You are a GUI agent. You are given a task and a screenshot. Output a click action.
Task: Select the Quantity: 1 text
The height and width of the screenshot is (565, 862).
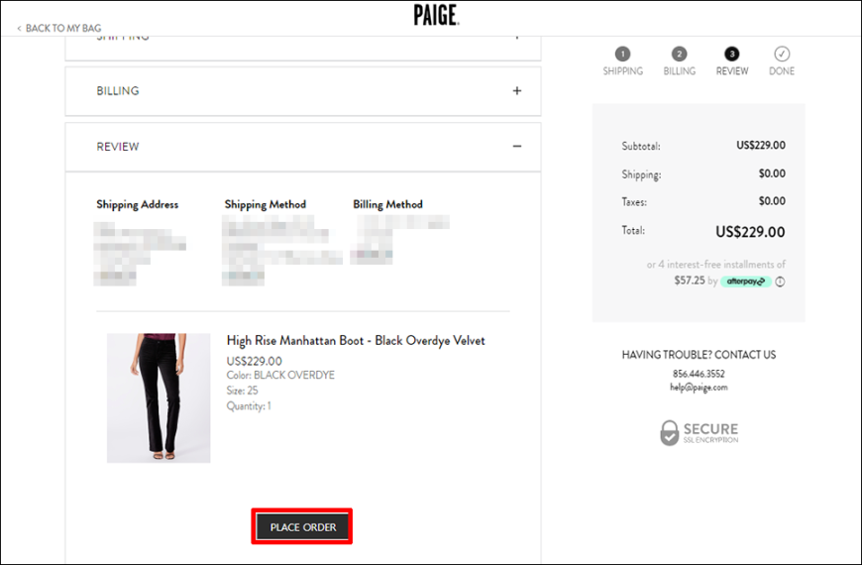(x=249, y=406)
